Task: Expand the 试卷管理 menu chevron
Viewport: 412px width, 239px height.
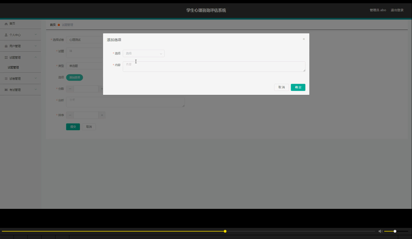Action: (x=36, y=78)
